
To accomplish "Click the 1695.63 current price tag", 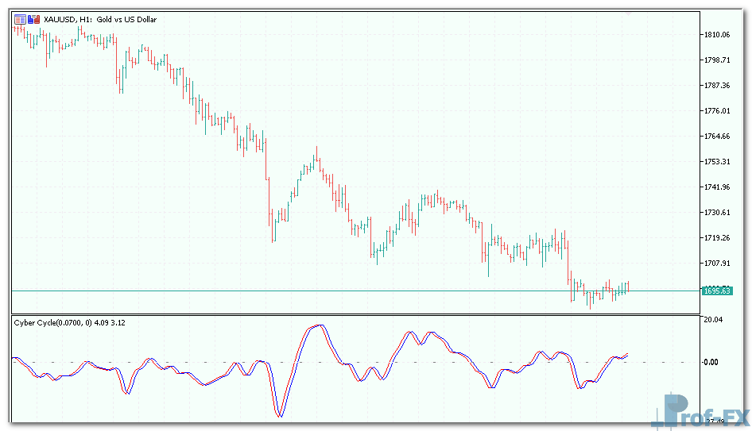I will (716, 291).
